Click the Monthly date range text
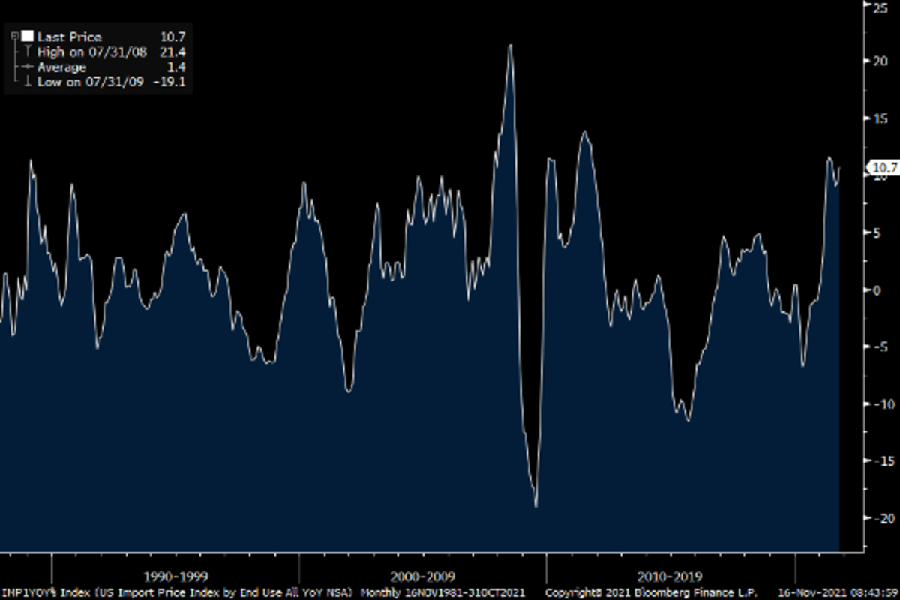The width and height of the screenshot is (900, 600). pos(448,592)
